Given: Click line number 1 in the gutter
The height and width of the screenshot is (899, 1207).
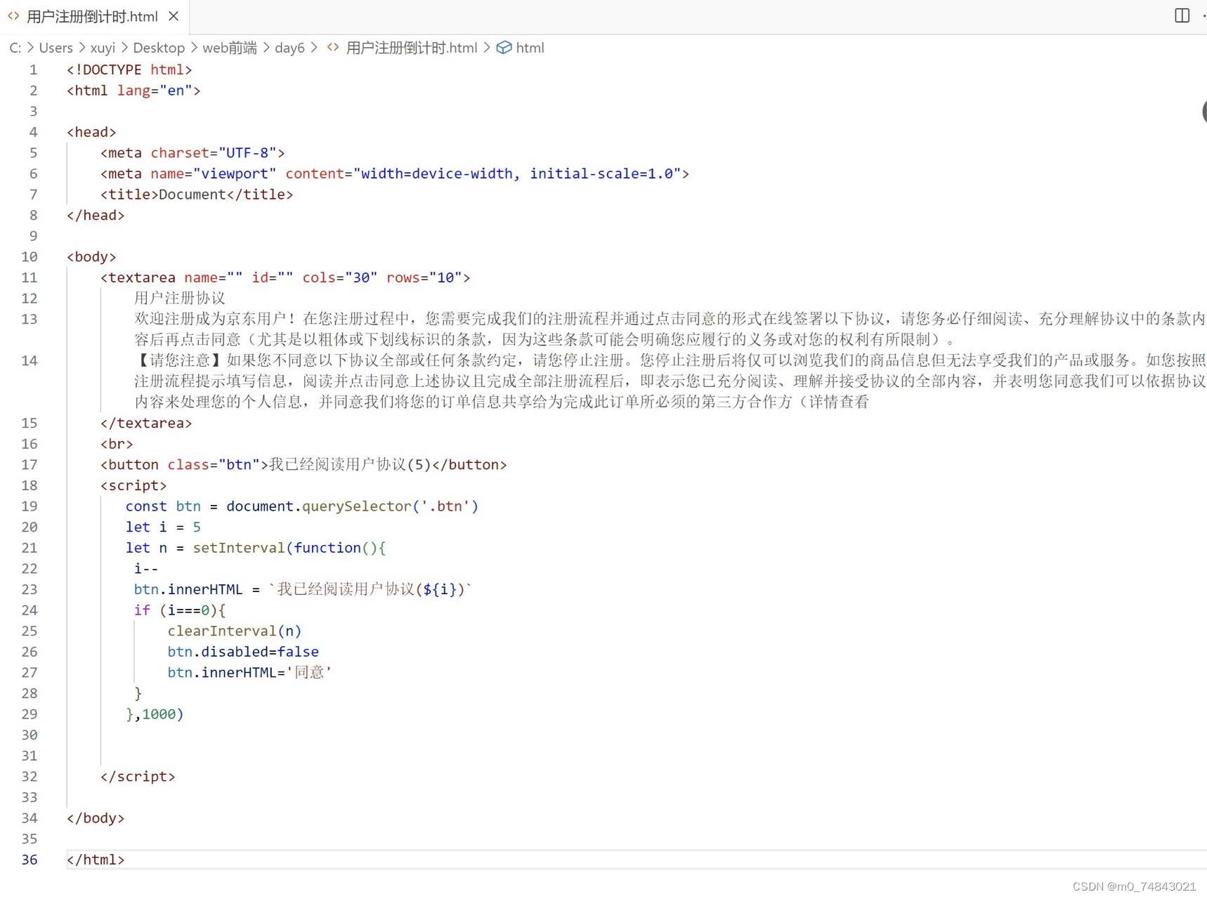Looking at the screenshot, I should click(33, 70).
